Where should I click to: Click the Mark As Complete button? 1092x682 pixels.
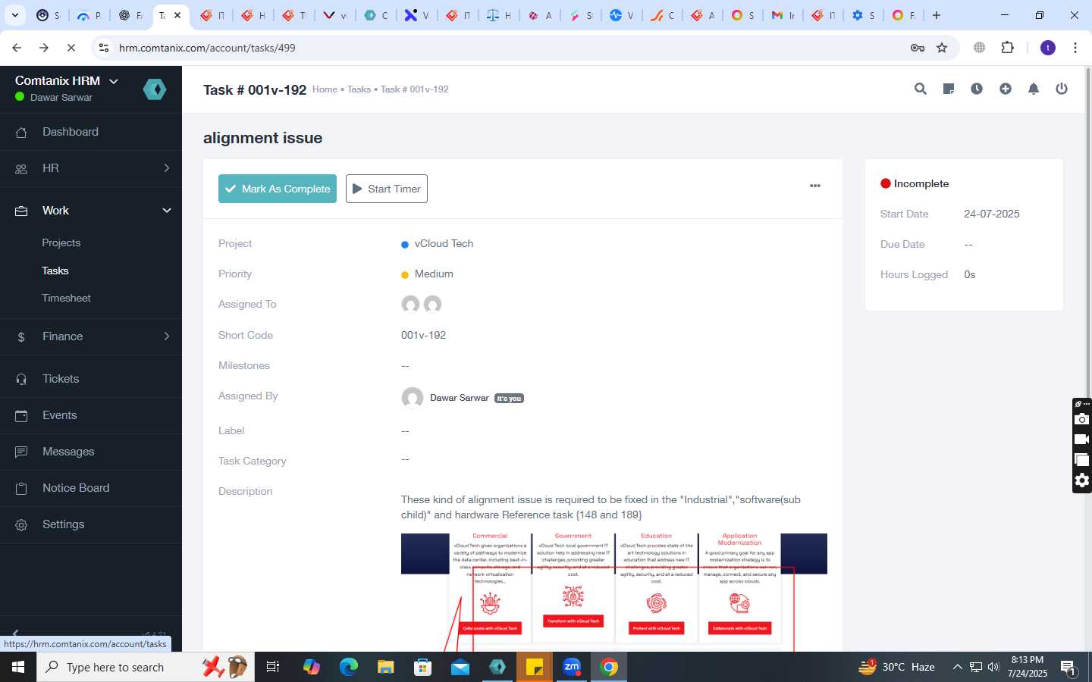point(278,189)
